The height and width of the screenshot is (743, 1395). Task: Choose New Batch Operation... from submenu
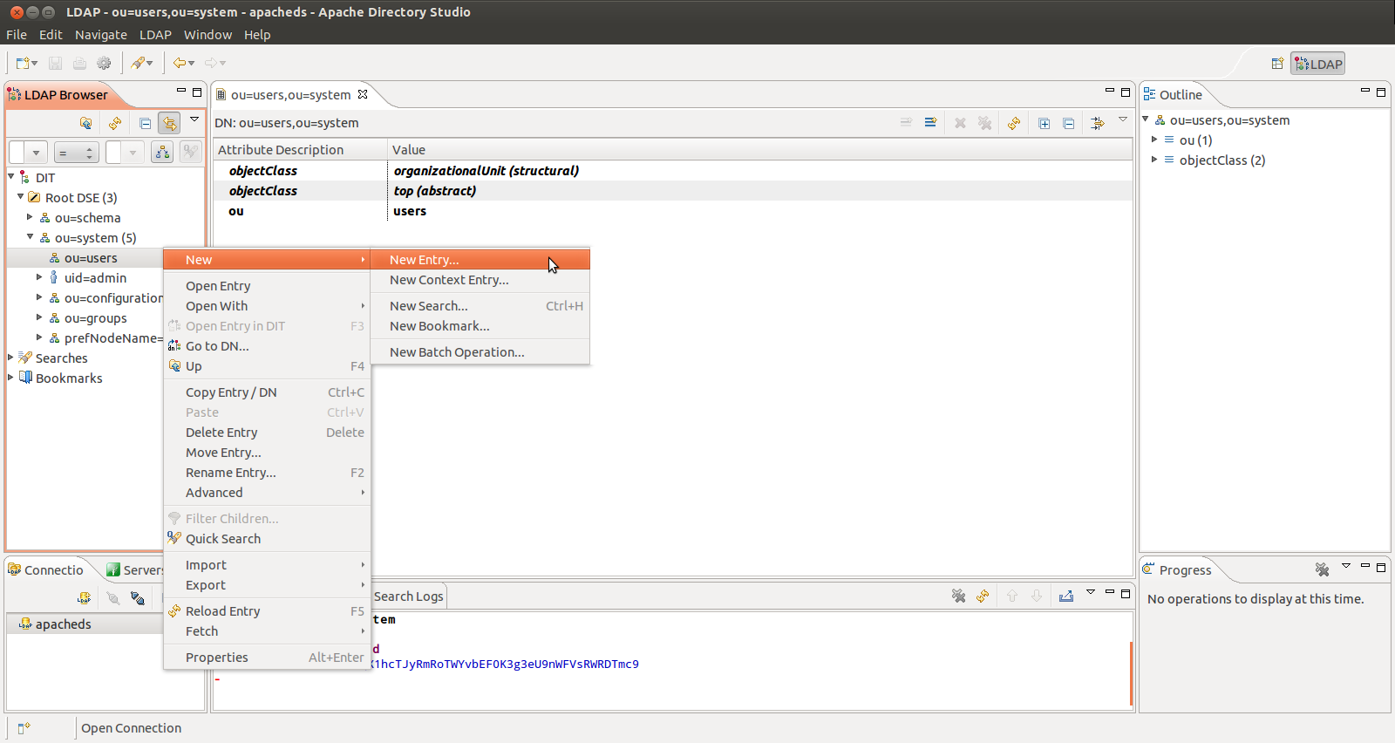[480, 352]
